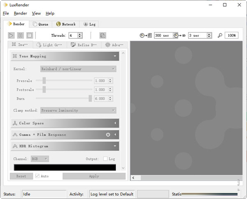Open the Advanced sub-tab
Screen dimensions: 247x199
114,45
